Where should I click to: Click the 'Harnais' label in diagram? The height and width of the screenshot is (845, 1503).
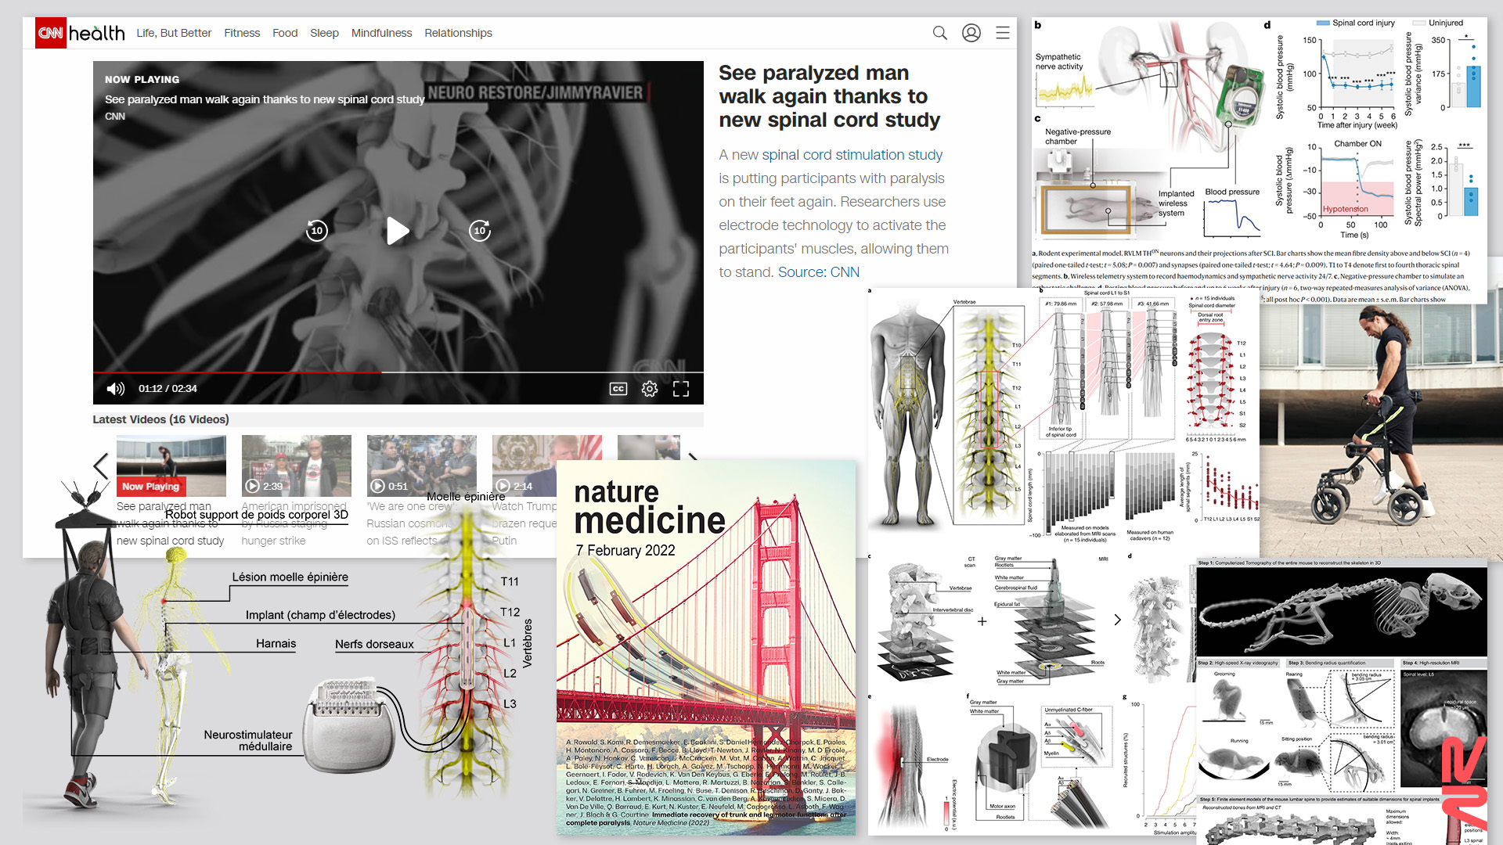coord(276,643)
